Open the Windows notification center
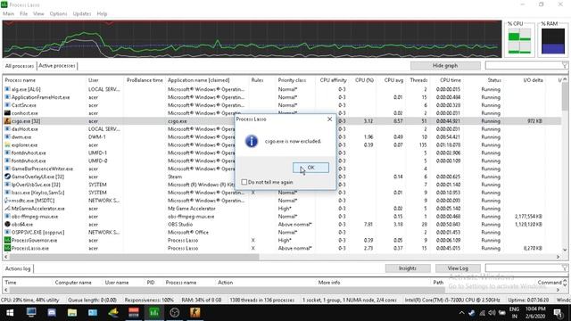Viewport: 571px width, 321px height. pos(558,313)
